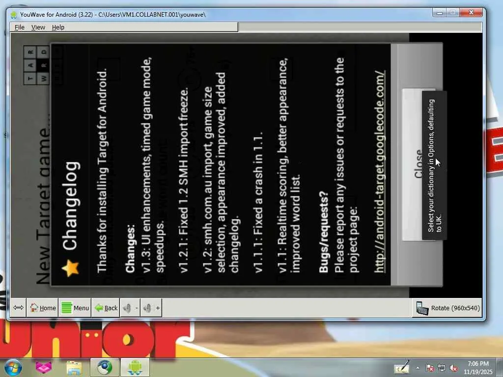Click the double-arrow resize icon
The height and width of the screenshot is (377, 503).
18,308
